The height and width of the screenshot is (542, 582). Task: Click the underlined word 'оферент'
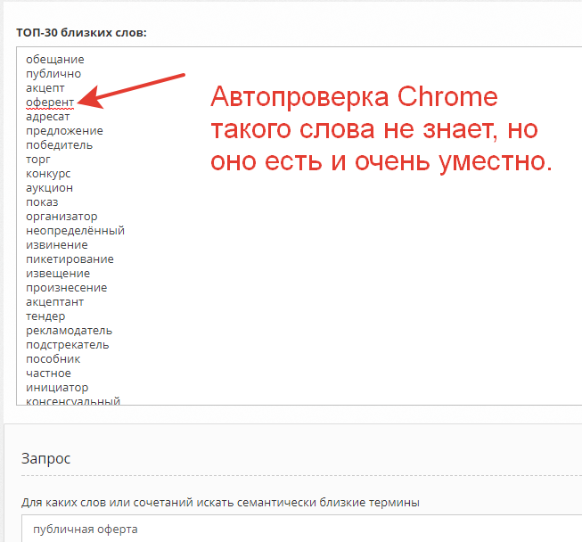click(x=50, y=103)
